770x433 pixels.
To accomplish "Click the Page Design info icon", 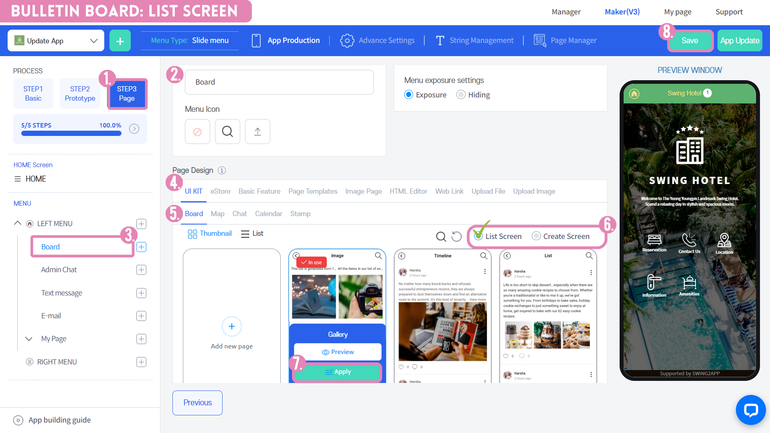I will click(222, 170).
